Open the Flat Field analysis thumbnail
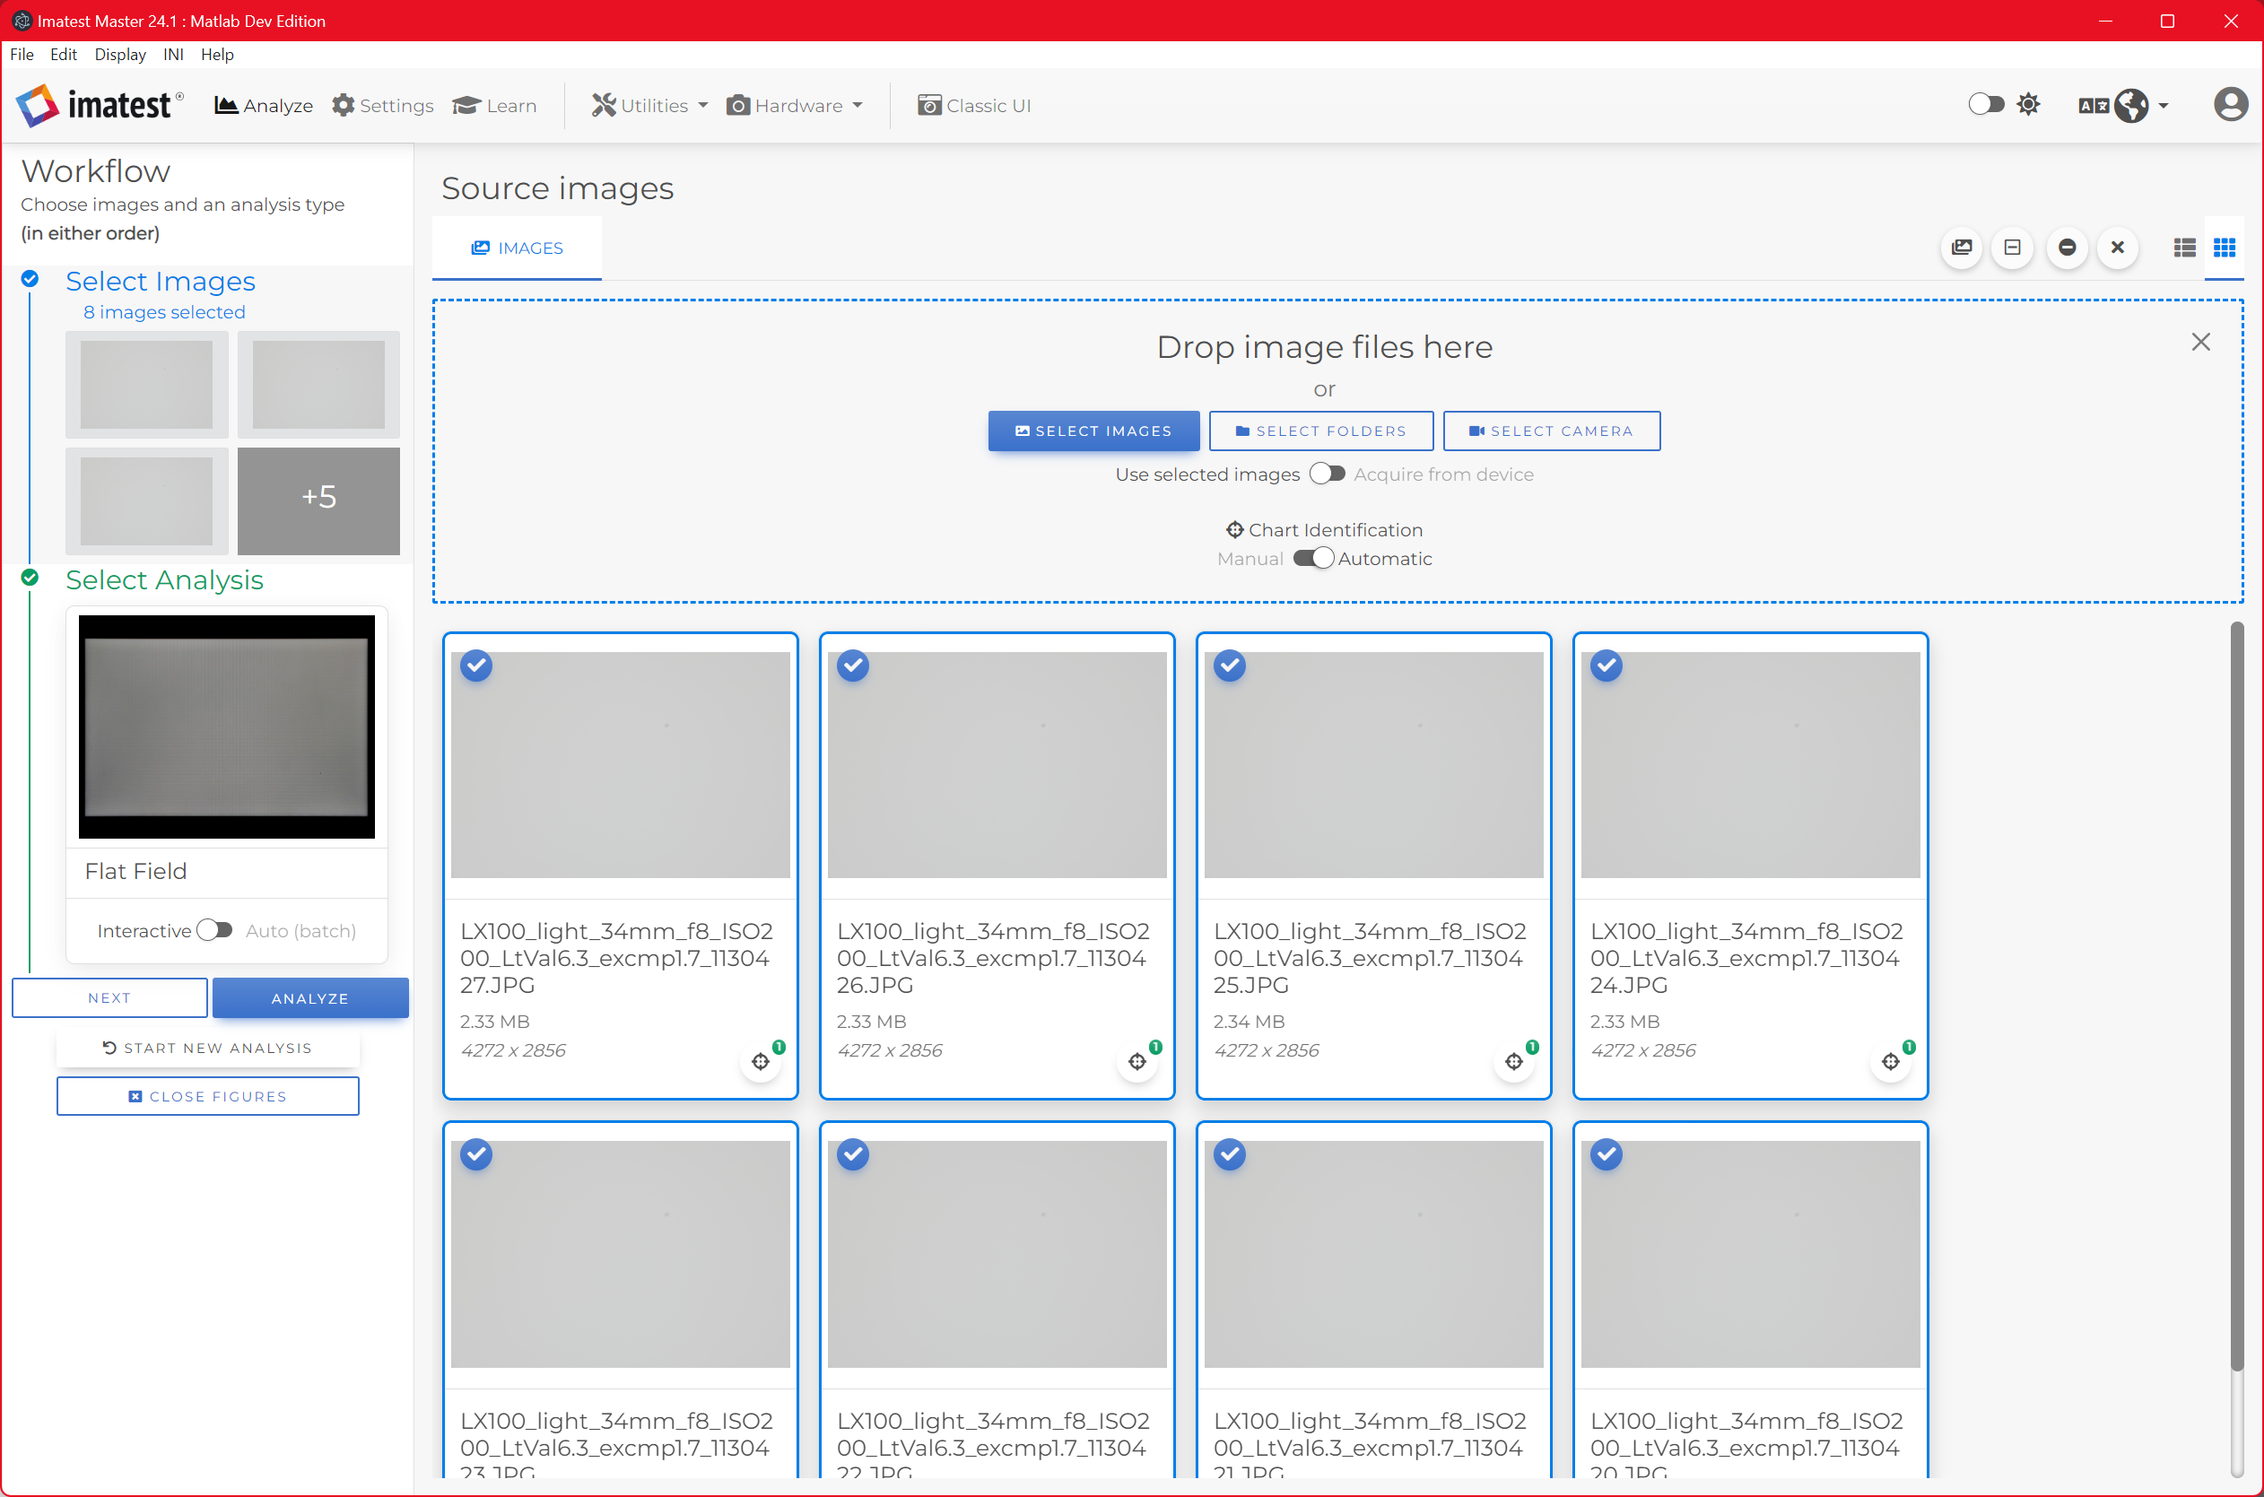Image resolution: width=2264 pixels, height=1497 pixels. click(x=226, y=727)
